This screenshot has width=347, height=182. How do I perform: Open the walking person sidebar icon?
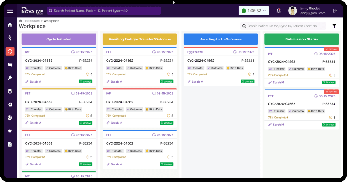10,38
